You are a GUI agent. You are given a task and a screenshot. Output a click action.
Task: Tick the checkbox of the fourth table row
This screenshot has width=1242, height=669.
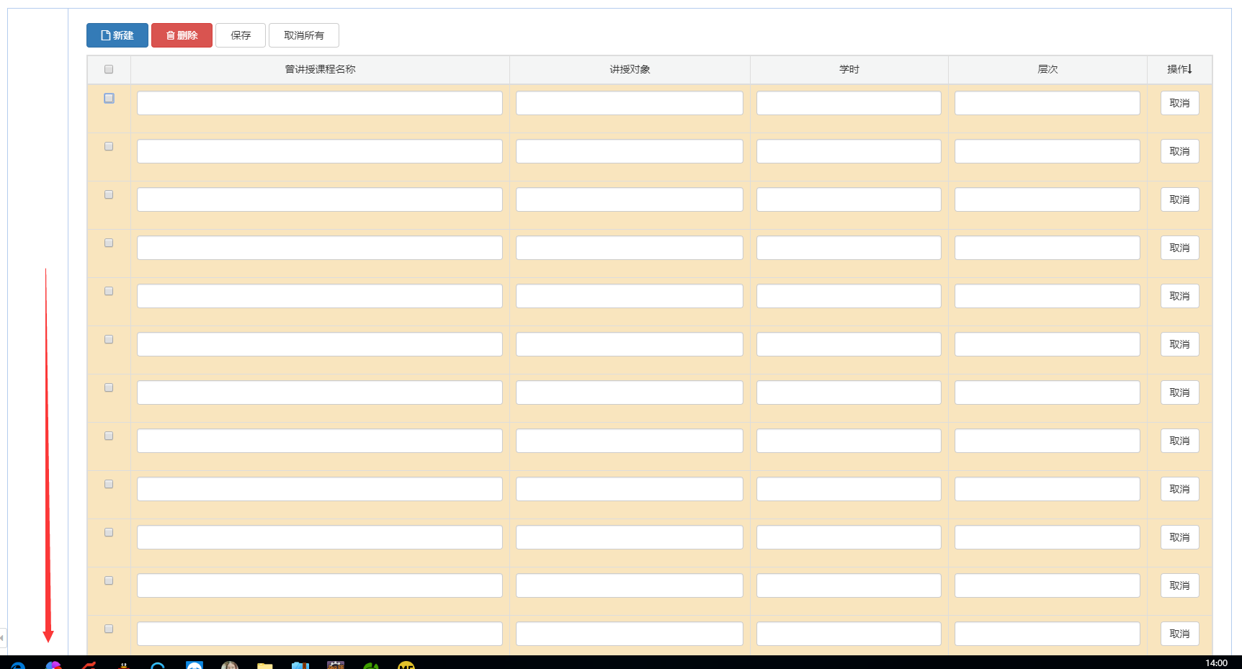tap(109, 243)
